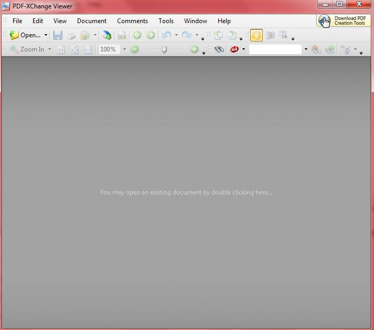Viewport: 374px width, 330px height.
Task: Minimize the PDF-XChange Viewer window
Action: pos(325,4)
